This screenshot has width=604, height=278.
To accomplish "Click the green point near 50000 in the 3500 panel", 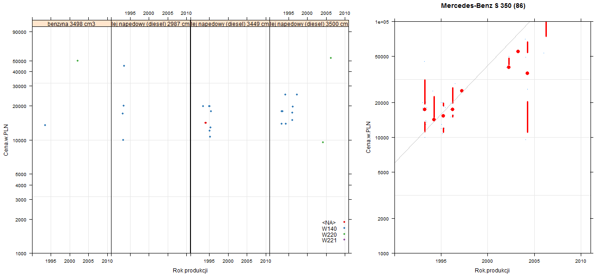I will [331, 58].
